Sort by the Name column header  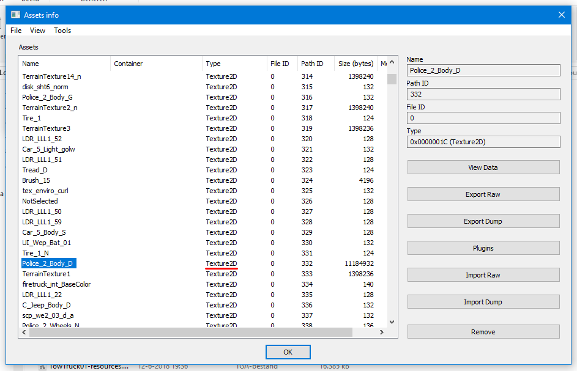(x=64, y=63)
